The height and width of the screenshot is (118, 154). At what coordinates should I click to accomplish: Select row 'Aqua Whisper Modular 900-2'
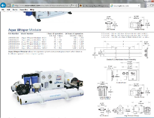[x=46, y=44]
